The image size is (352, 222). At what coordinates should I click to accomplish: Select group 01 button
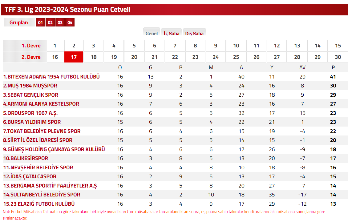pyautogui.click(x=40, y=22)
